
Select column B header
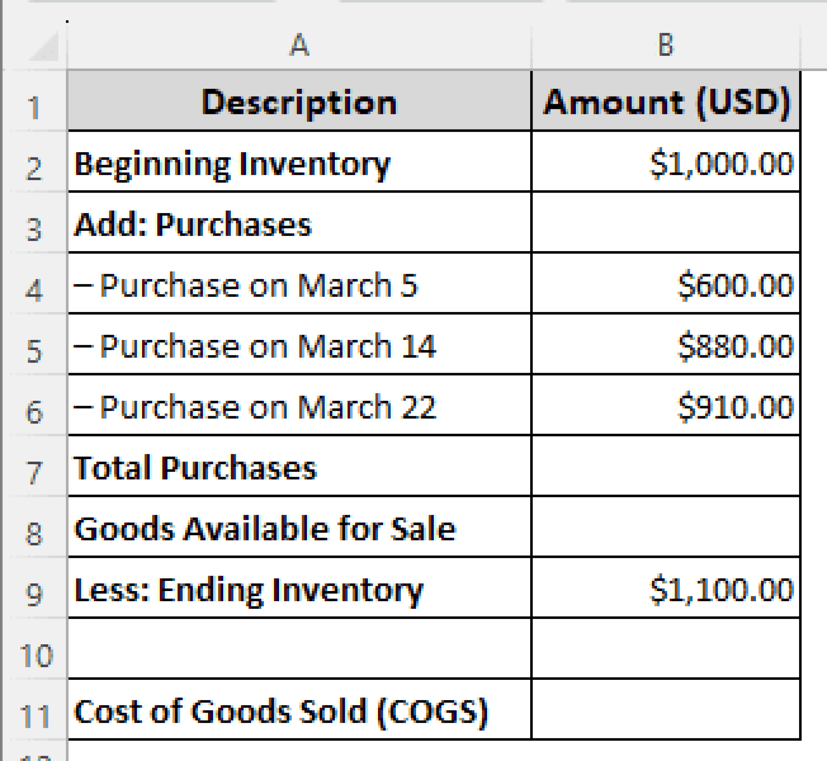tap(665, 44)
